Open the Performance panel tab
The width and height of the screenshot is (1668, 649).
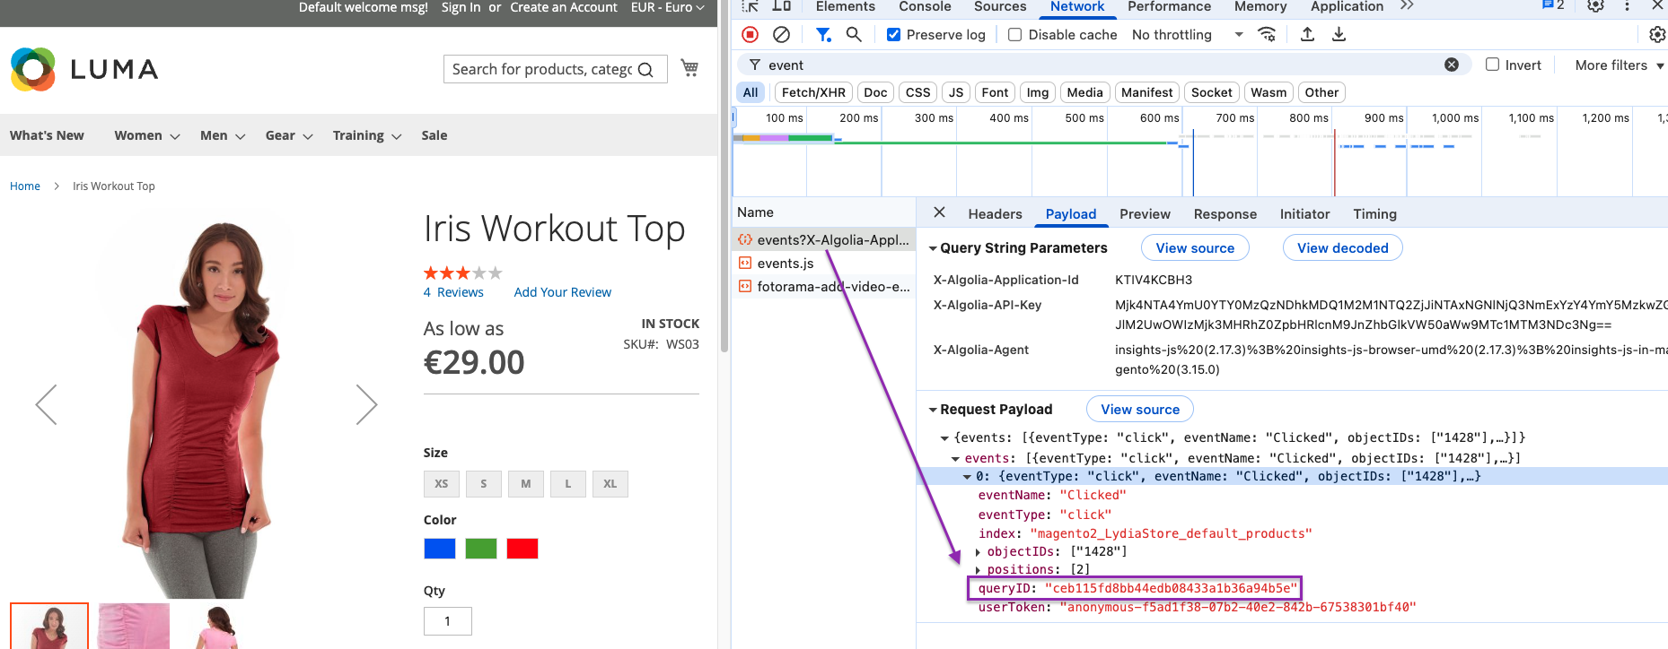pos(1169,7)
